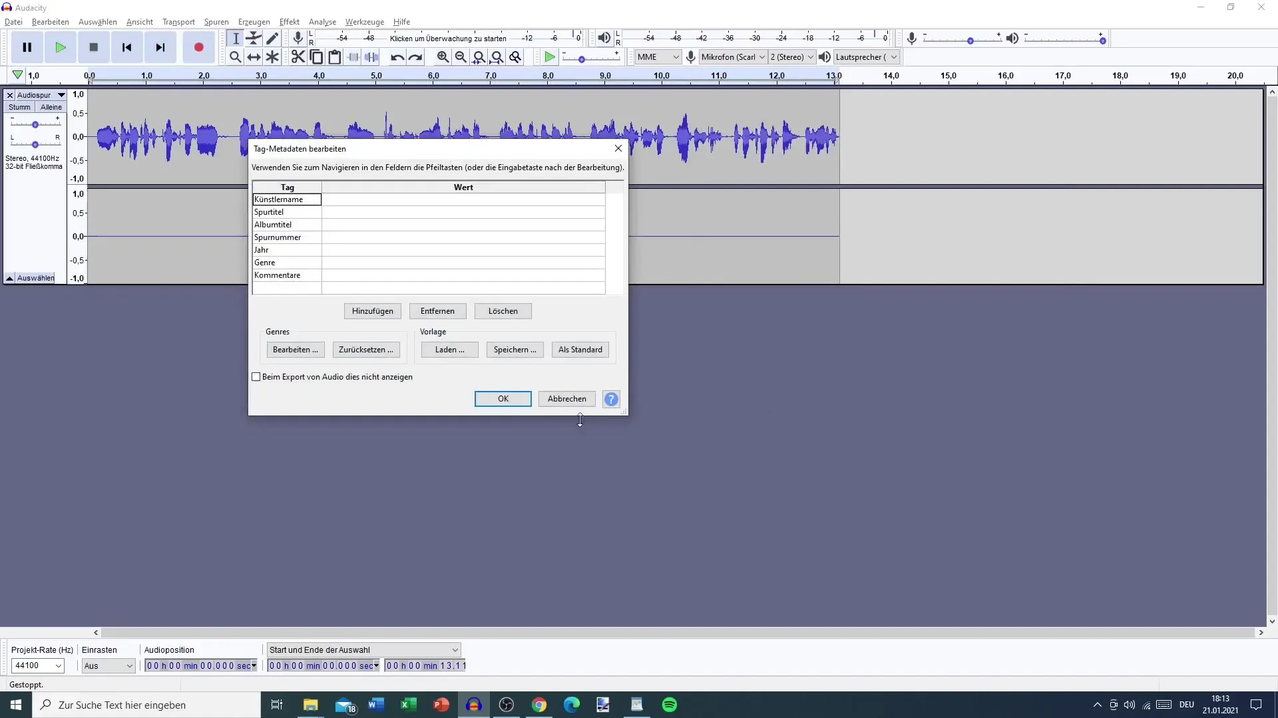Skip to start of project
This screenshot has height=718, width=1278.
(x=127, y=47)
